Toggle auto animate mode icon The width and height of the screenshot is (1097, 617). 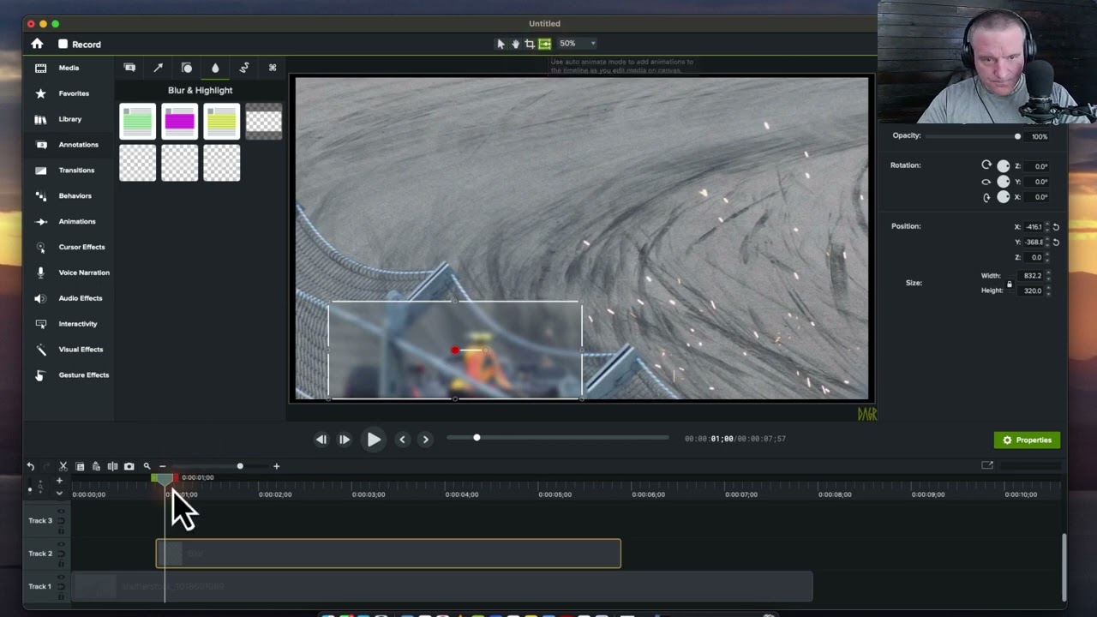(x=544, y=44)
